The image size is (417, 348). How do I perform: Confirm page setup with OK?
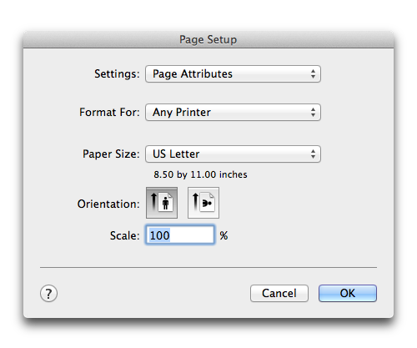click(x=348, y=293)
